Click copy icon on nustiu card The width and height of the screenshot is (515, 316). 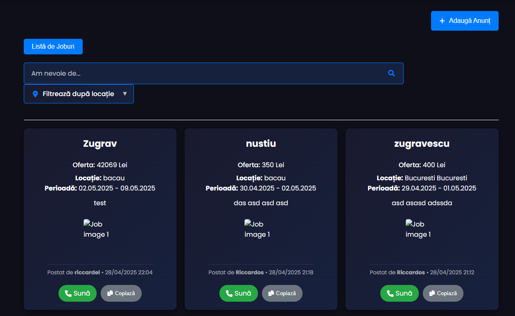pos(271,294)
